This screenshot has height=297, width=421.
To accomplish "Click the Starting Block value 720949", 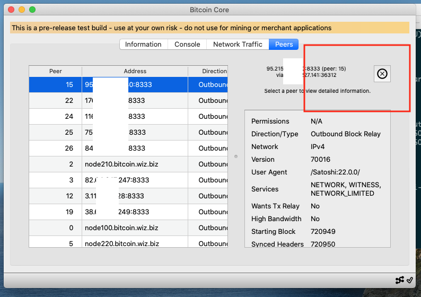I will (323, 231).
